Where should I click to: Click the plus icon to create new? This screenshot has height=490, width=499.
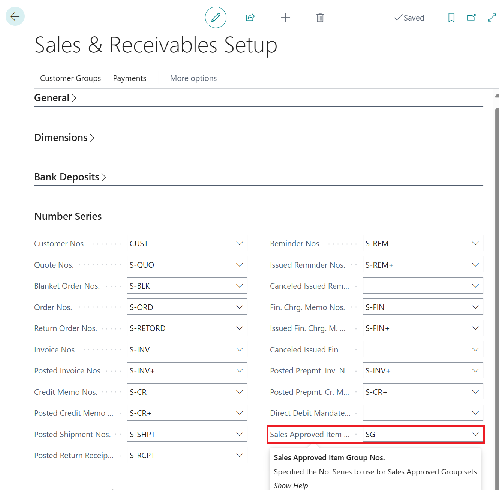click(285, 18)
